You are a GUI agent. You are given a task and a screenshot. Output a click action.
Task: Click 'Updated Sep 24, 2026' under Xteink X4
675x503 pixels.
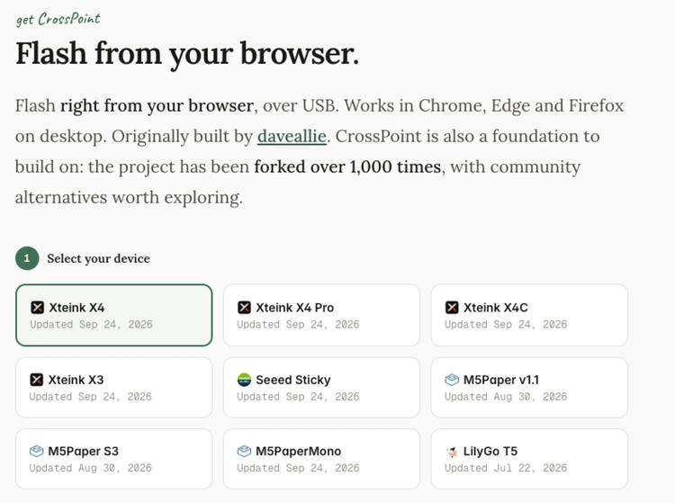[91, 324]
